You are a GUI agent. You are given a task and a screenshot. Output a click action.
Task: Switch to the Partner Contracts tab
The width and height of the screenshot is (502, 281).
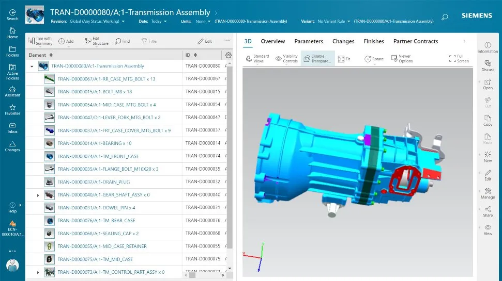pos(415,41)
